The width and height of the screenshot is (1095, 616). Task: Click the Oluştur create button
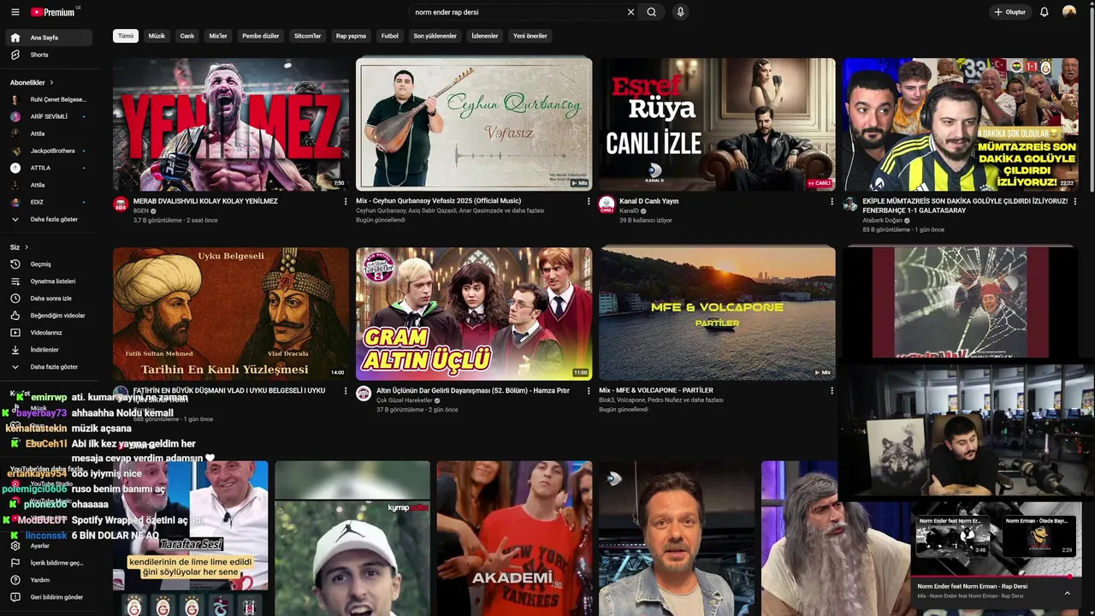click(x=1010, y=12)
